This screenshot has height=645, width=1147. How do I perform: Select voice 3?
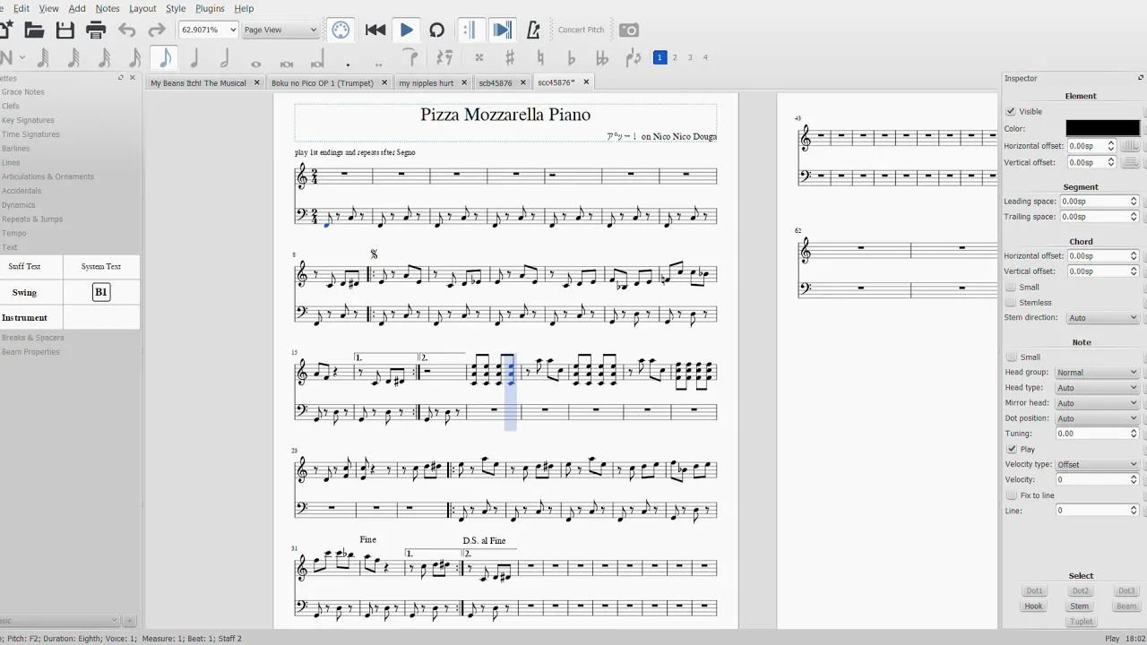click(x=690, y=57)
